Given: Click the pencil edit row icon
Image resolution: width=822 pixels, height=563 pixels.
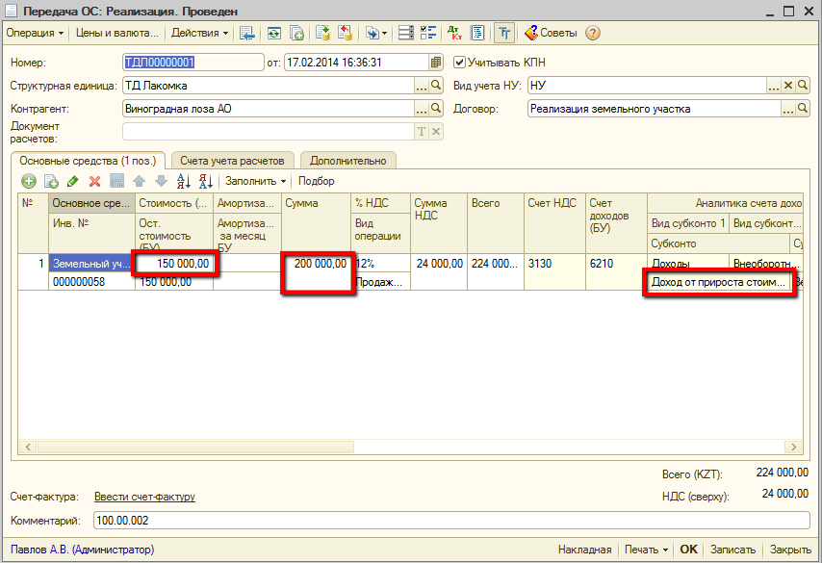Looking at the screenshot, I should (x=72, y=181).
